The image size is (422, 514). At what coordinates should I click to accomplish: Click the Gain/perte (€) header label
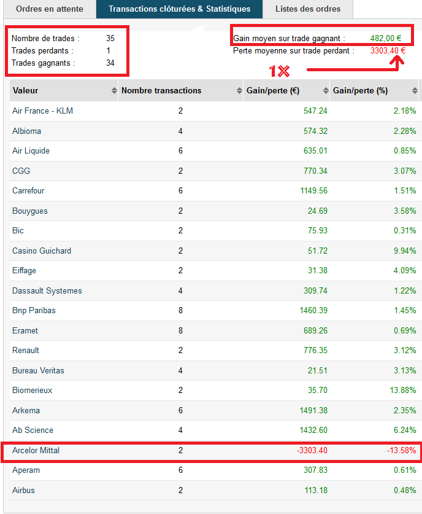pyautogui.click(x=273, y=91)
